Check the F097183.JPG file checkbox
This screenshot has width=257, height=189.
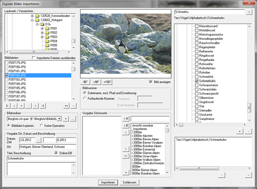[6, 79]
